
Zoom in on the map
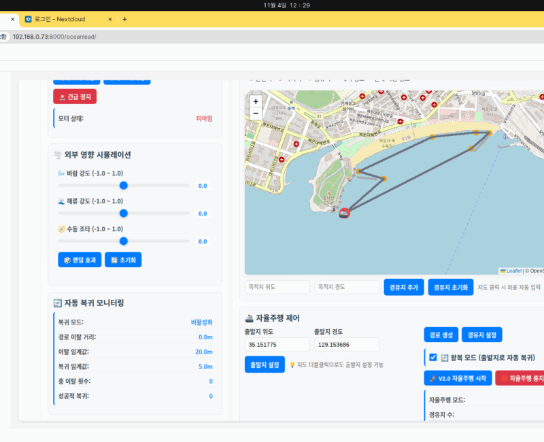coord(256,101)
